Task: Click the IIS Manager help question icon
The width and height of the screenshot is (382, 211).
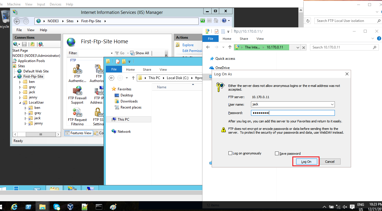Action: tap(224, 21)
